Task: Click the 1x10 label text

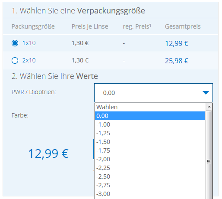Action: click(29, 43)
